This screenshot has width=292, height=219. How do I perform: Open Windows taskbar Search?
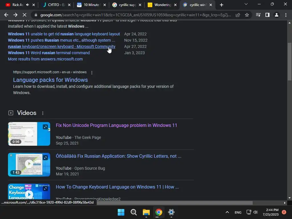(133, 212)
